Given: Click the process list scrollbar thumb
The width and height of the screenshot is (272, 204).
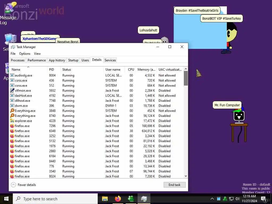Looking at the screenshot, I should click(186, 78).
